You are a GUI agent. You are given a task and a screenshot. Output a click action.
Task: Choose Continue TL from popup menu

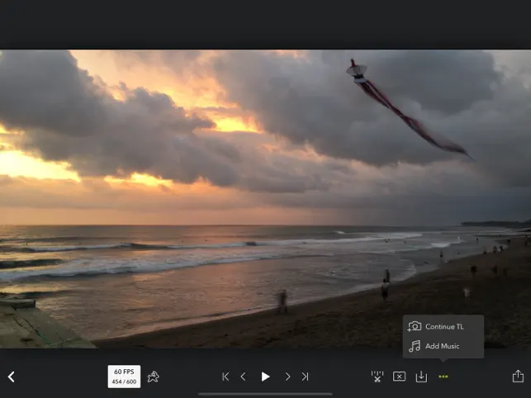[x=443, y=326]
